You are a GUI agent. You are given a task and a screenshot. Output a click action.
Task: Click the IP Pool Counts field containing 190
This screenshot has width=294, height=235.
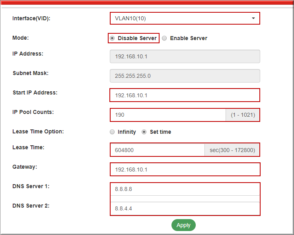(x=168, y=115)
